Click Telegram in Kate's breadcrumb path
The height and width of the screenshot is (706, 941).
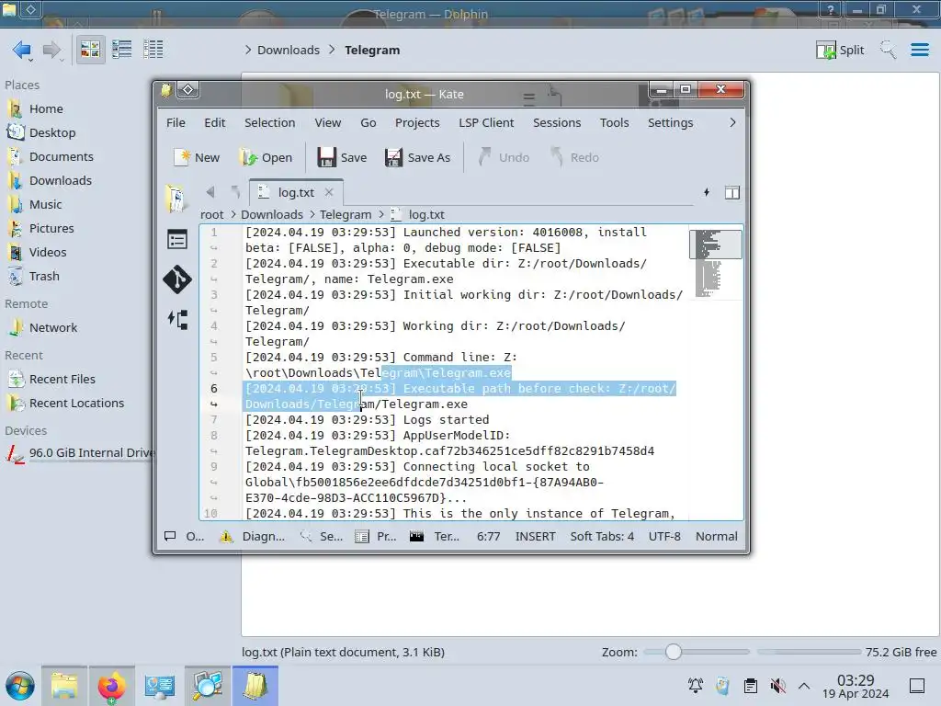[x=346, y=214]
